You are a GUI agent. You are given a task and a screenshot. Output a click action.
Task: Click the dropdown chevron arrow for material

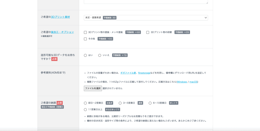206,18
